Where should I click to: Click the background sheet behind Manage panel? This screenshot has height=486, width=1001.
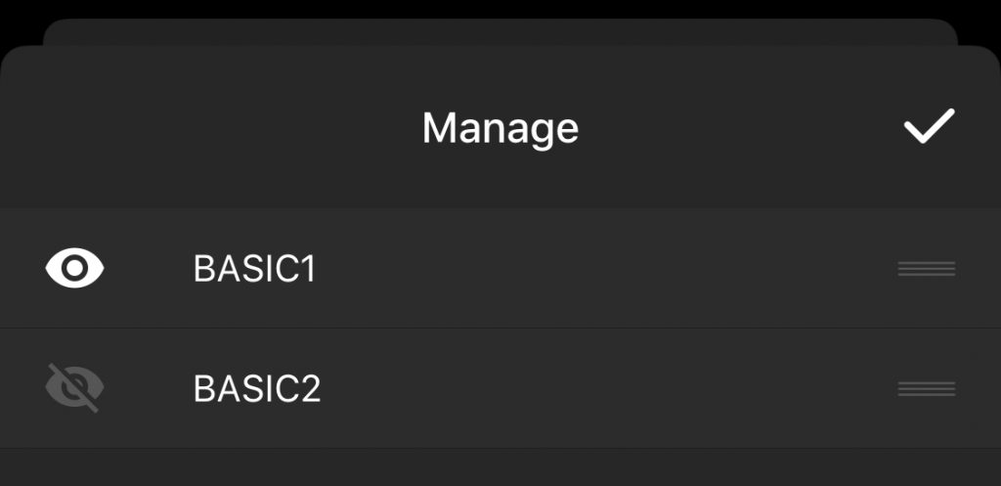tap(499, 31)
